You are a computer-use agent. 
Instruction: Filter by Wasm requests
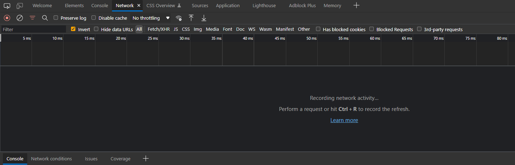(x=266, y=29)
